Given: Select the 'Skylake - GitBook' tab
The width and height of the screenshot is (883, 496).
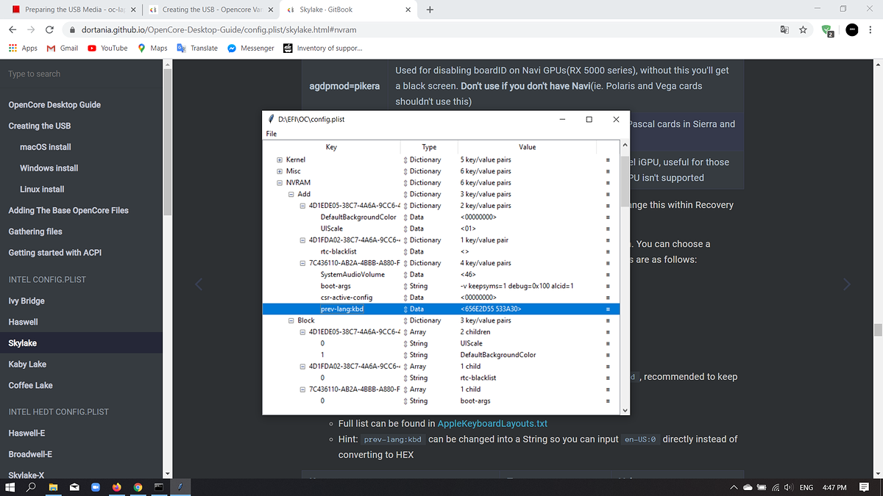Looking at the screenshot, I should click(348, 10).
